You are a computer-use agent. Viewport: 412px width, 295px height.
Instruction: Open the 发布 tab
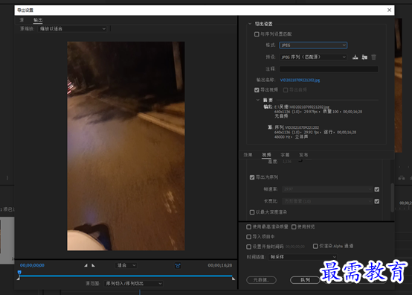pos(303,155)
